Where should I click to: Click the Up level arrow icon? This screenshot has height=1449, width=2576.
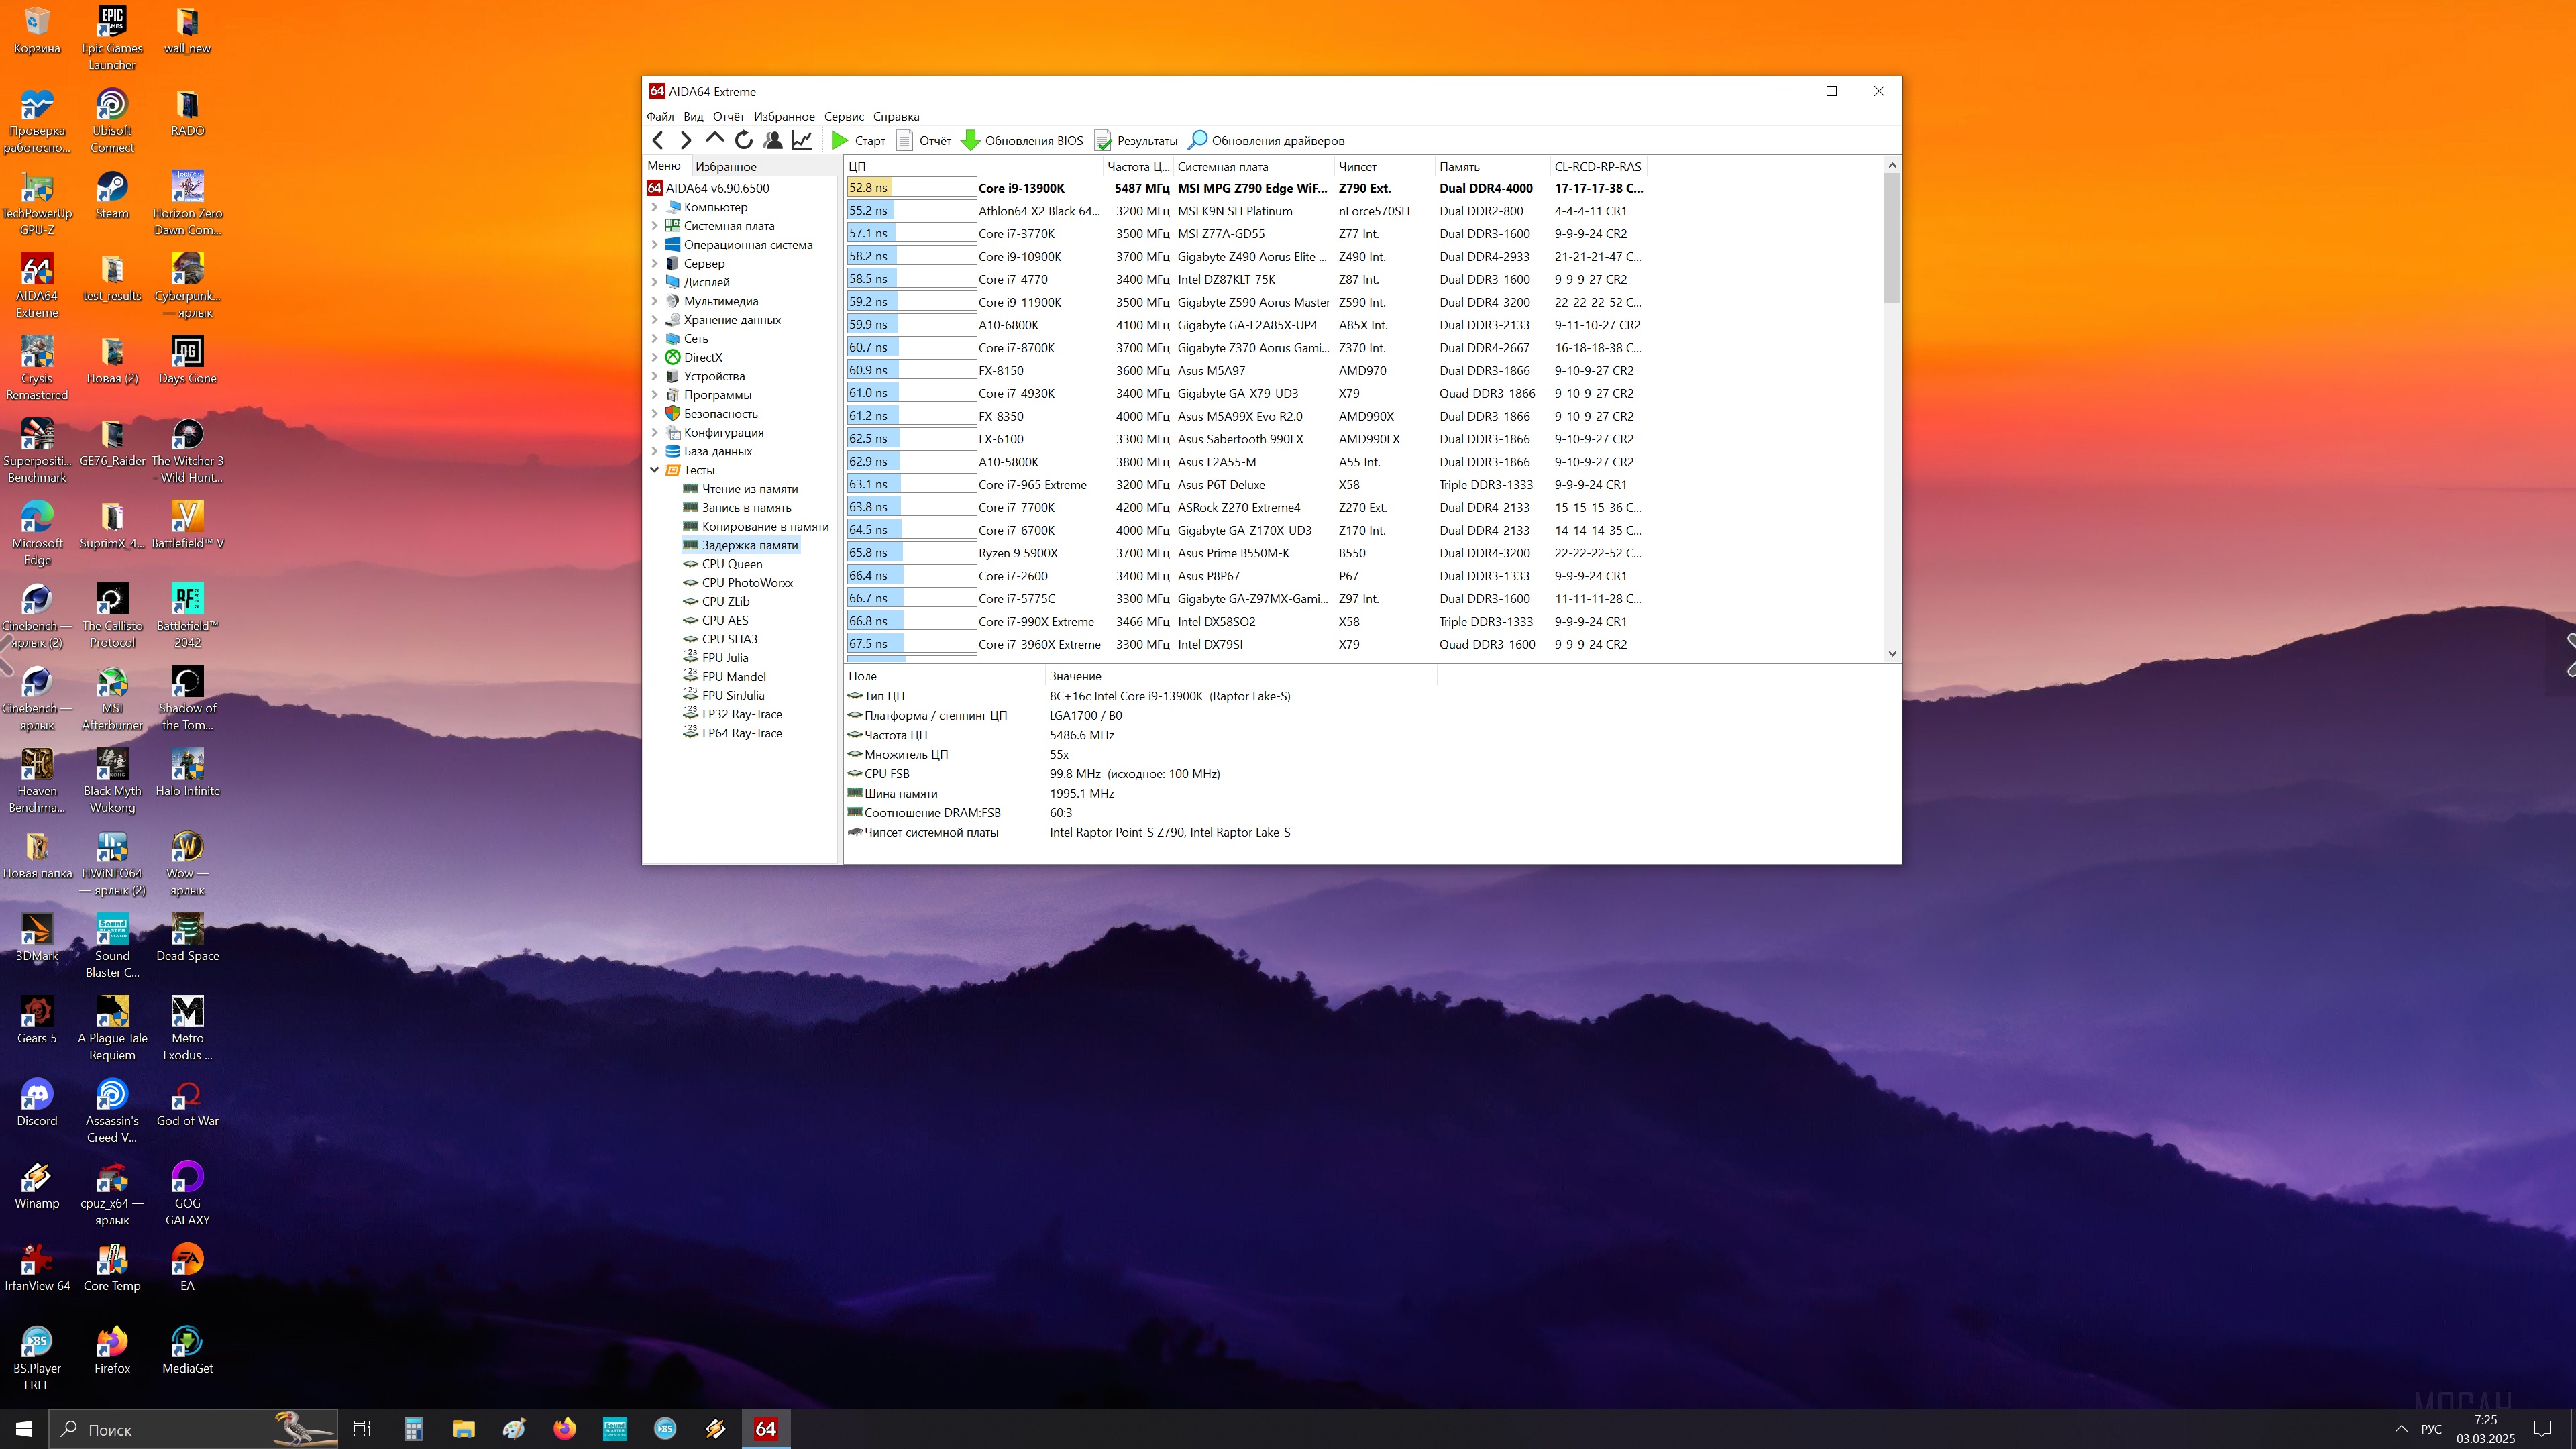(714, 138)
